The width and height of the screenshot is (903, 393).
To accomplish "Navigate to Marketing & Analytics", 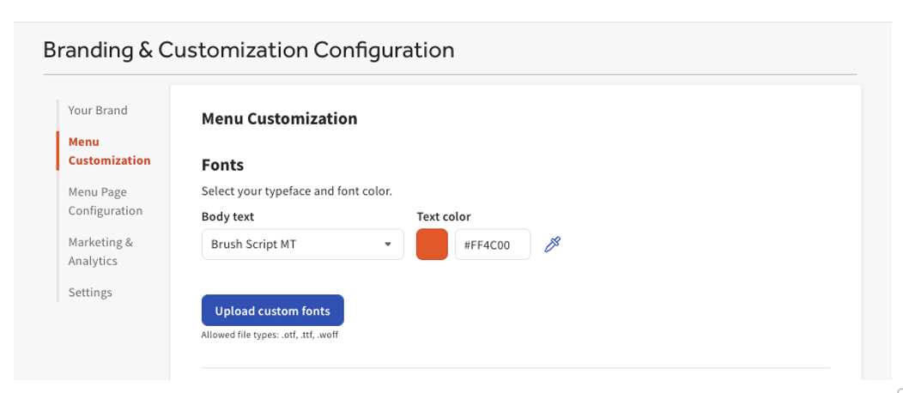I will point(100,251).
